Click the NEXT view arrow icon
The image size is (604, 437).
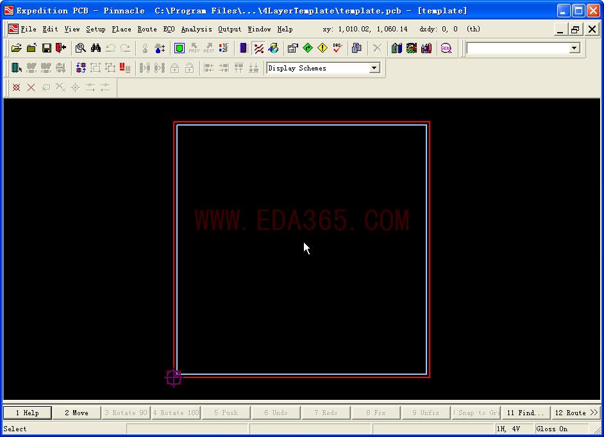[209, 48]
